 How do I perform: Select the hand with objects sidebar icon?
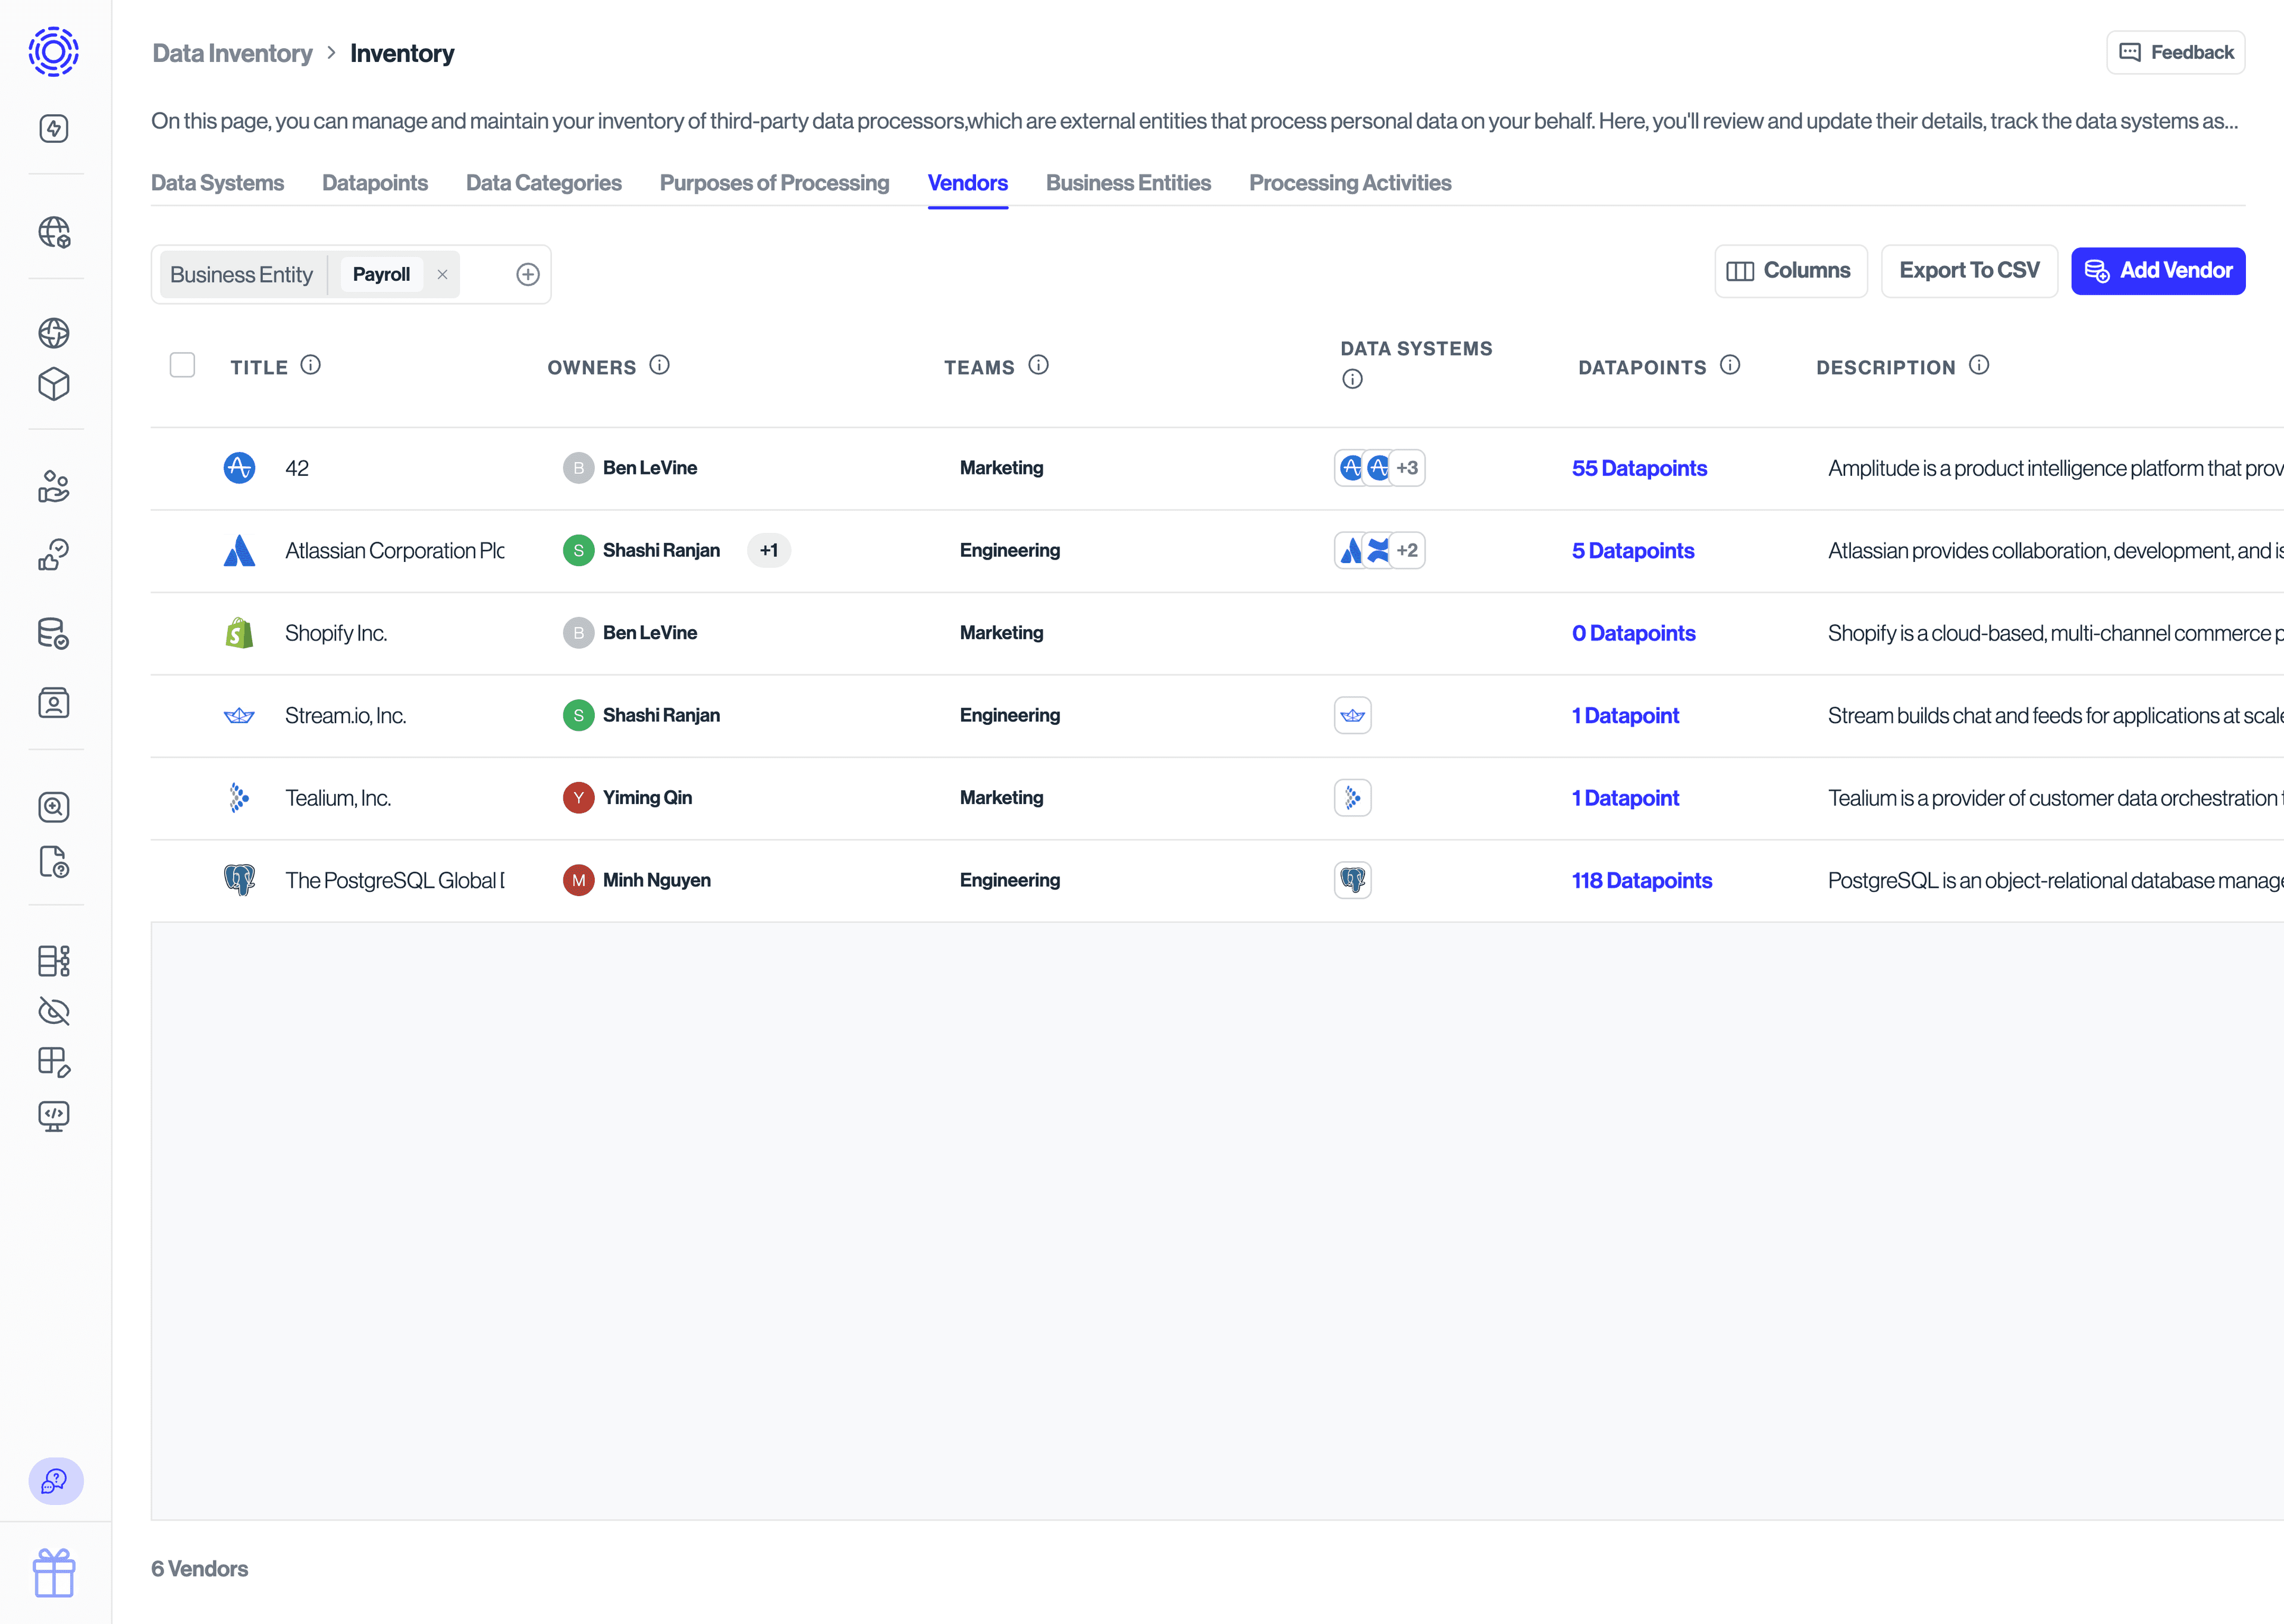tap(54, 487)
